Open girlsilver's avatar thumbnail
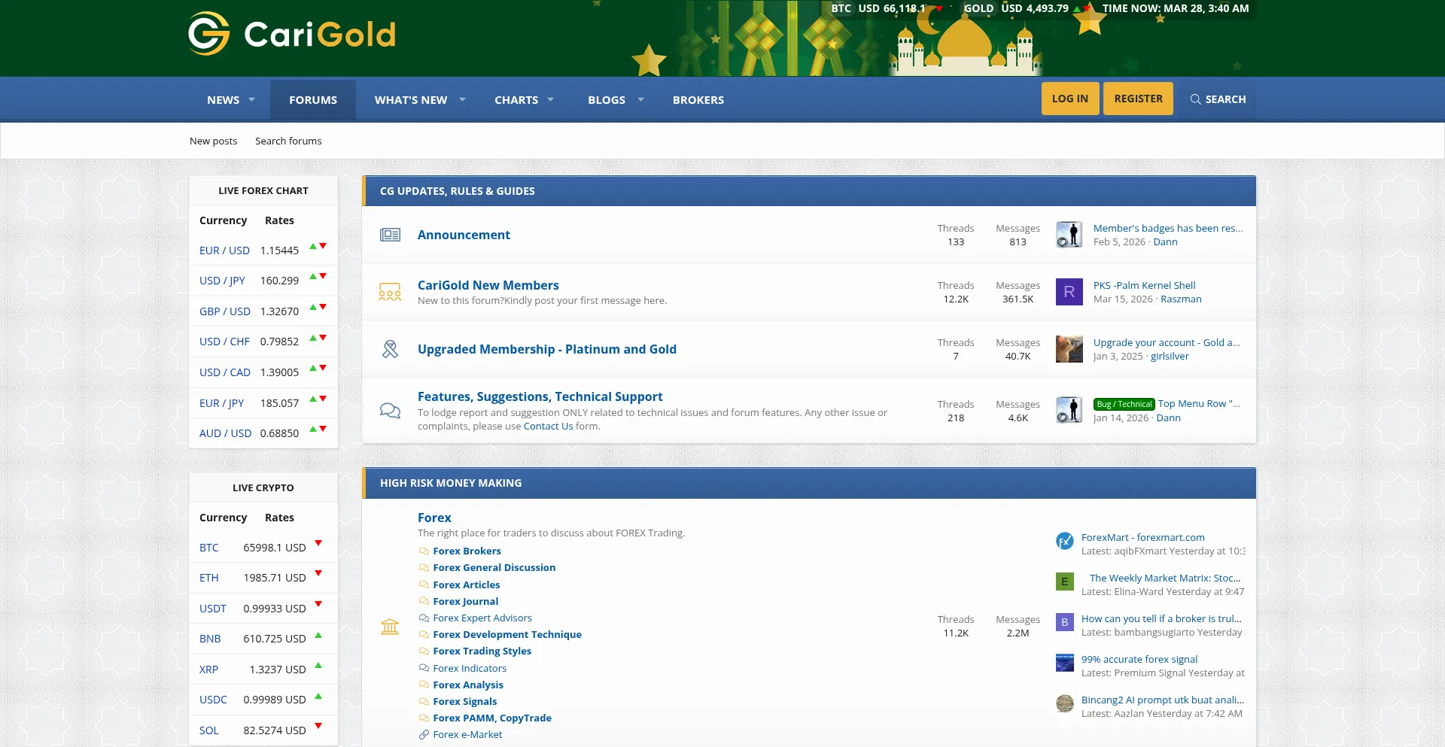The height and width of the screenshot is (747, 1445). pyautogui.click(x=1069, y=349)
